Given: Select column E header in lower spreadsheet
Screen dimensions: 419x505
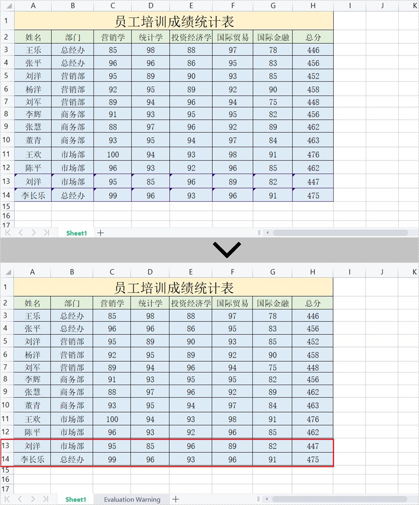Looking at the screenshot, I should click(x=190, y=272).
